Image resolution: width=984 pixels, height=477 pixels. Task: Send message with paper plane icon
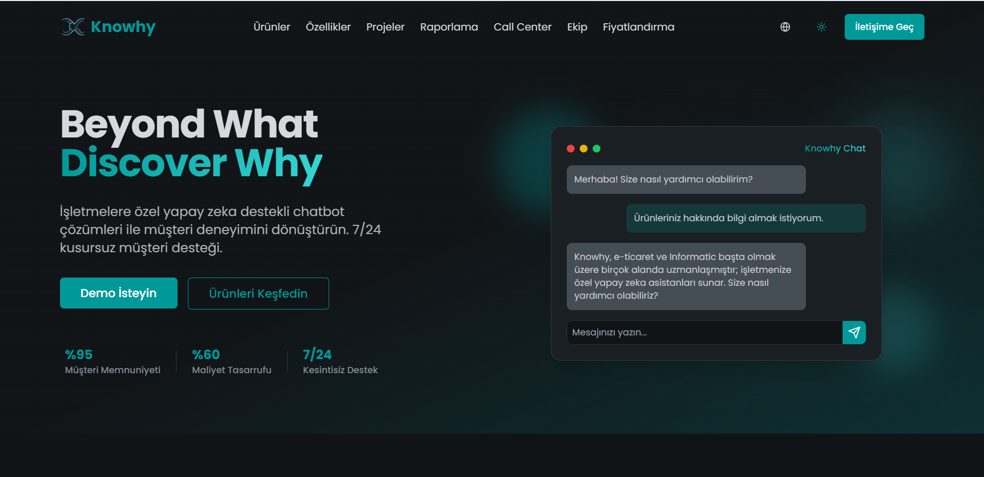[854, 332]
